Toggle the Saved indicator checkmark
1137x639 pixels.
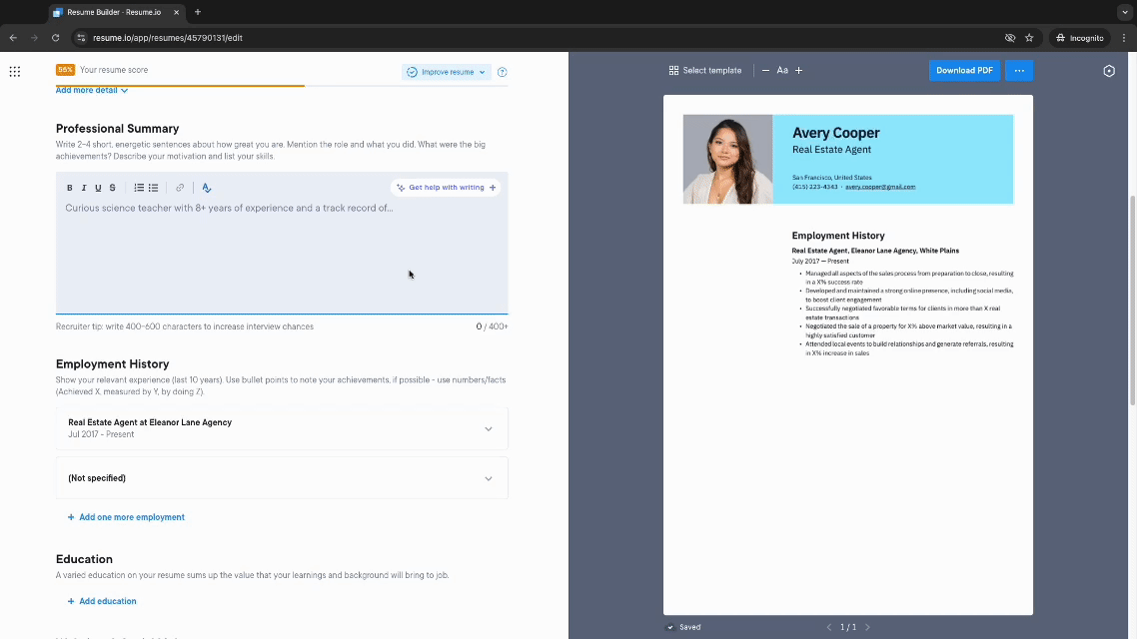(671, 627)
